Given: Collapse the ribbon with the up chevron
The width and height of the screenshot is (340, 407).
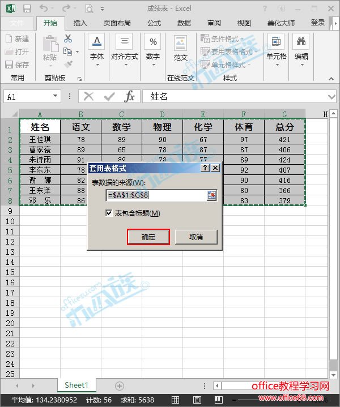Looking at the screenshot, I should point(331,79).
